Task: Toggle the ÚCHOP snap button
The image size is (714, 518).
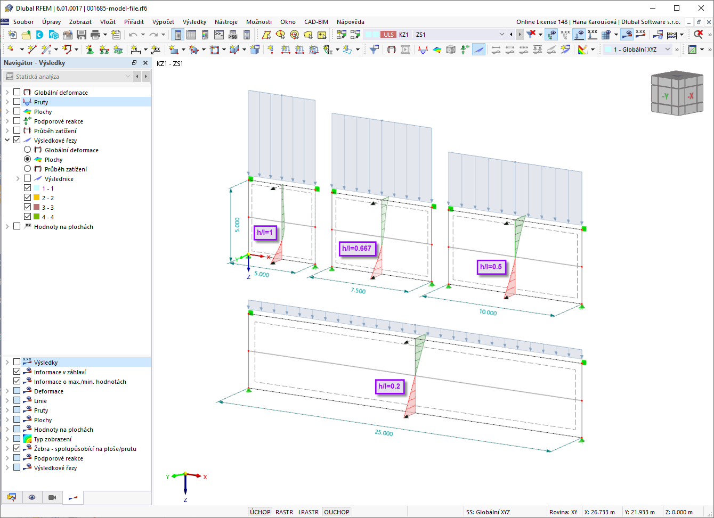Action: [x=260, y=512]
